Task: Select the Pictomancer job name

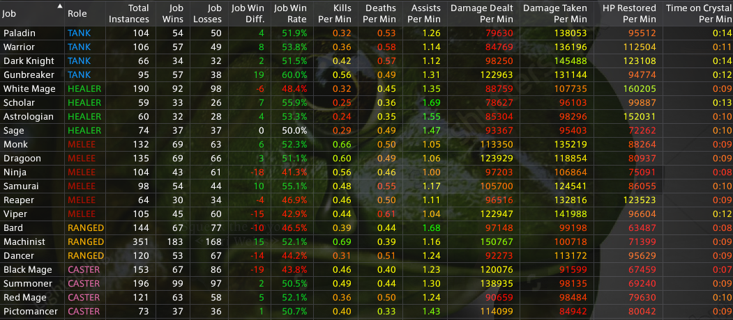Action: 30,312
